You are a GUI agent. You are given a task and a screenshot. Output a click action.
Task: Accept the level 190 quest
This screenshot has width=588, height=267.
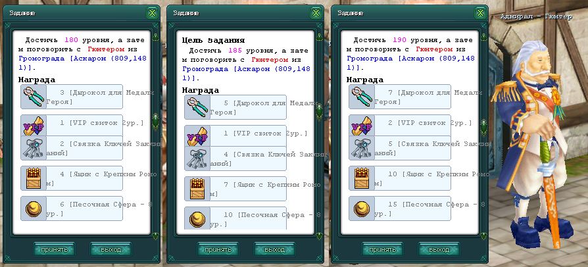coord(382,249)
